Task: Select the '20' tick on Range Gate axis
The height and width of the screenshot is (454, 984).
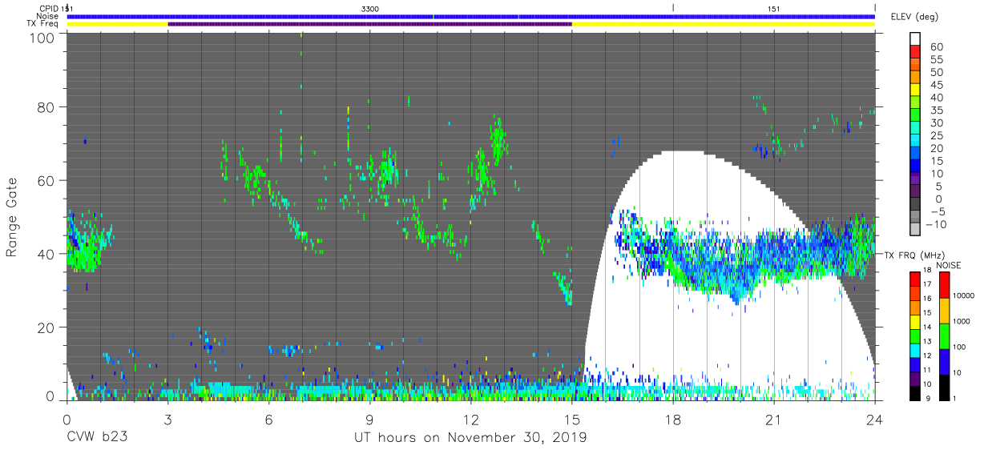Action: tap(46, 327)
